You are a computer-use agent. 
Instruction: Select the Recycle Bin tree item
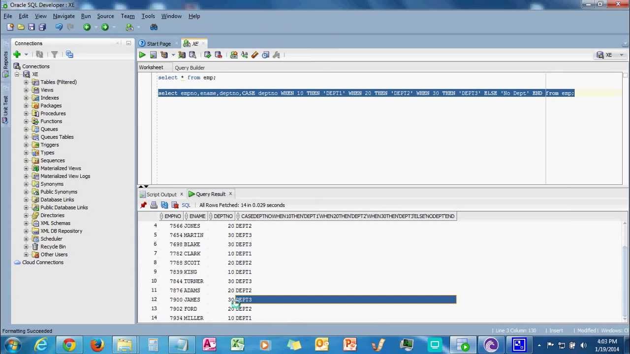click(53, 247)
